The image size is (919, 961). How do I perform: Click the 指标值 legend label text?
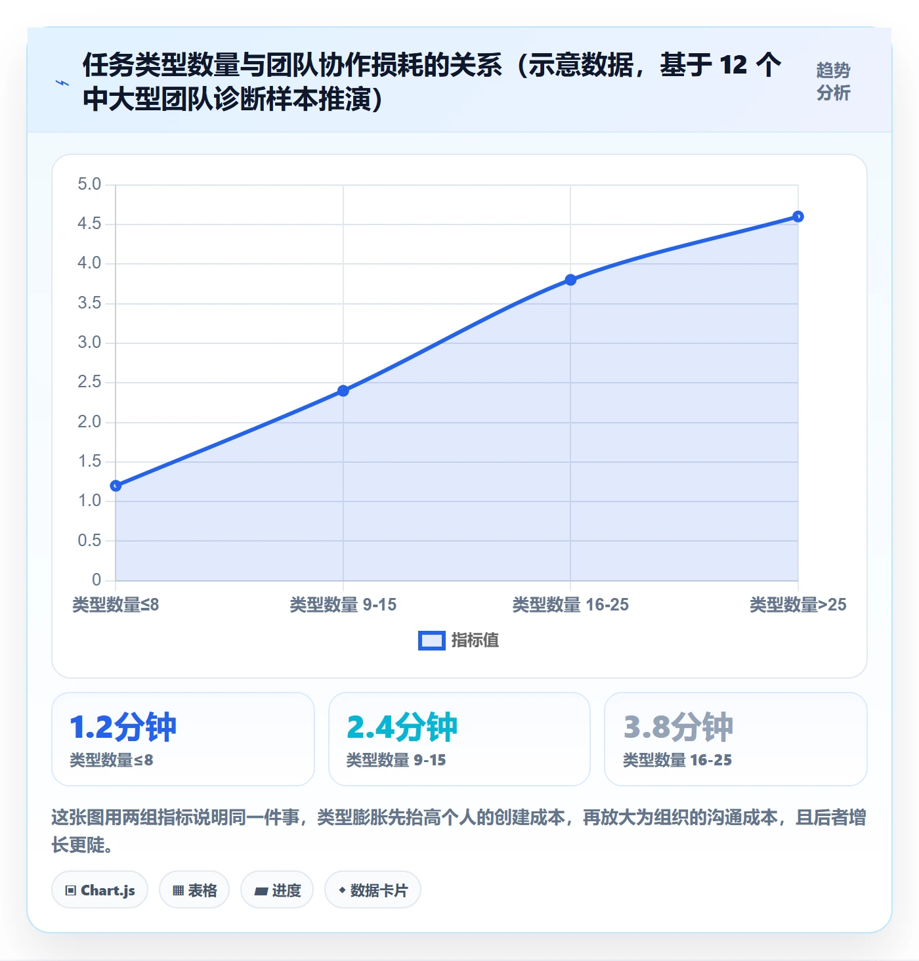[475, 641]
